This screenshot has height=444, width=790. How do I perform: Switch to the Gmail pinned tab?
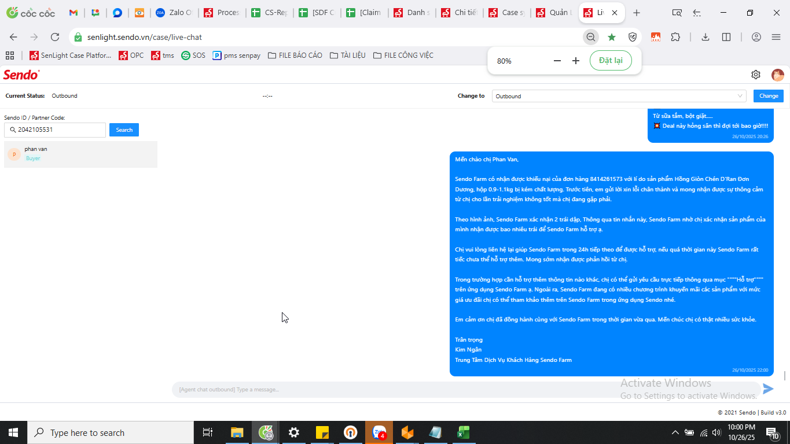pos(74,13)
